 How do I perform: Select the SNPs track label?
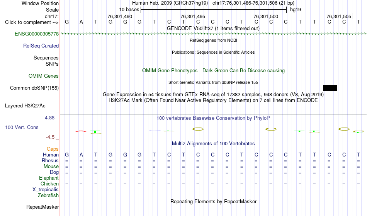pos(52,64)
